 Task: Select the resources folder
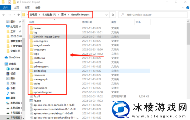point(39,75)
